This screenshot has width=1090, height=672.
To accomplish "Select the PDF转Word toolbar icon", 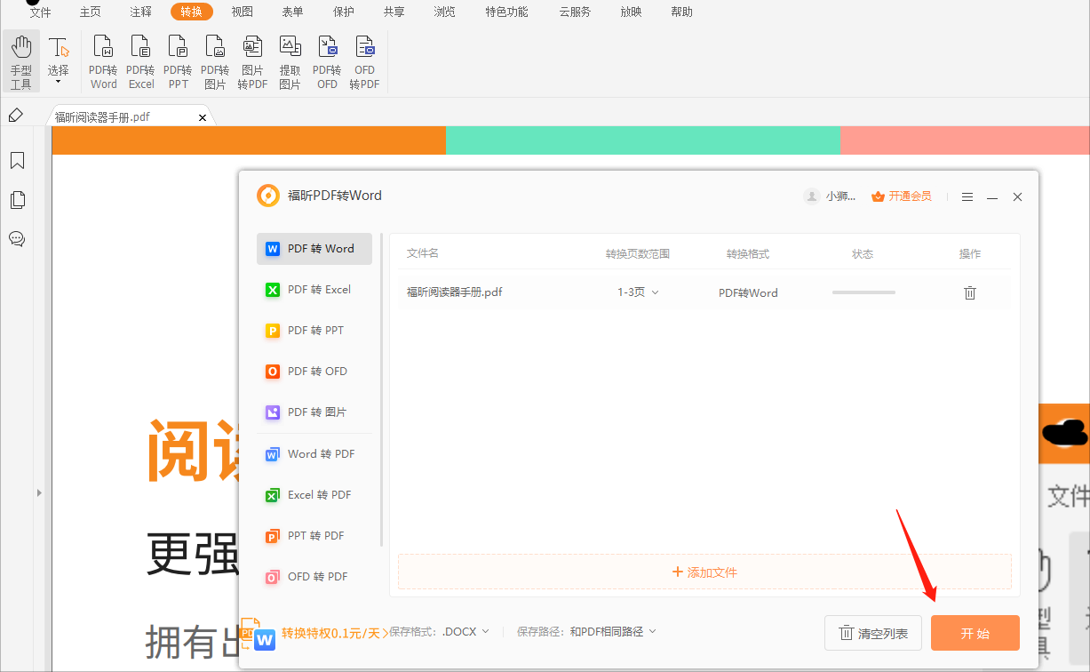I will [x=103, y=59].
